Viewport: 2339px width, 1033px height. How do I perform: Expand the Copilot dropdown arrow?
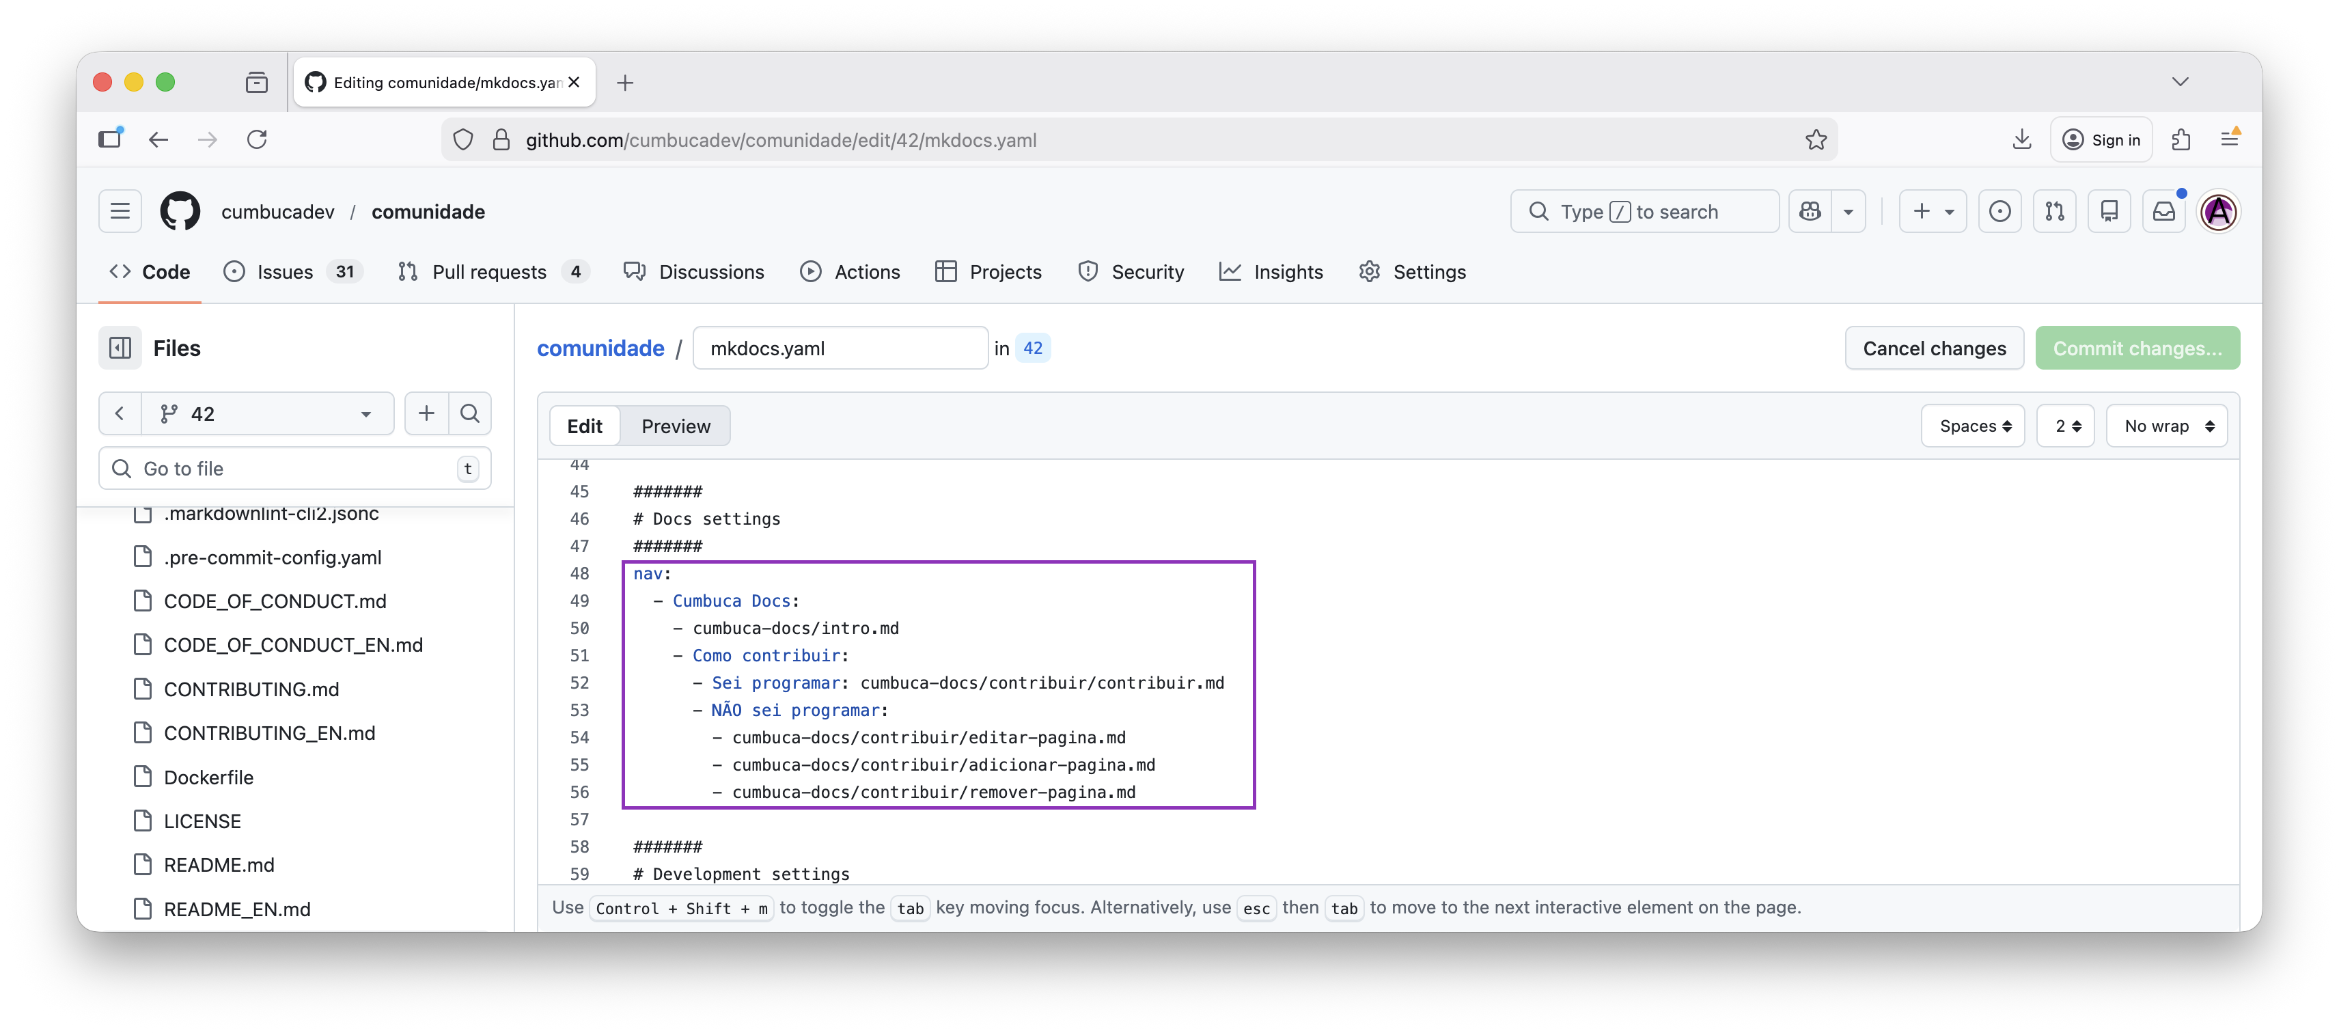tap(1848, 212)
